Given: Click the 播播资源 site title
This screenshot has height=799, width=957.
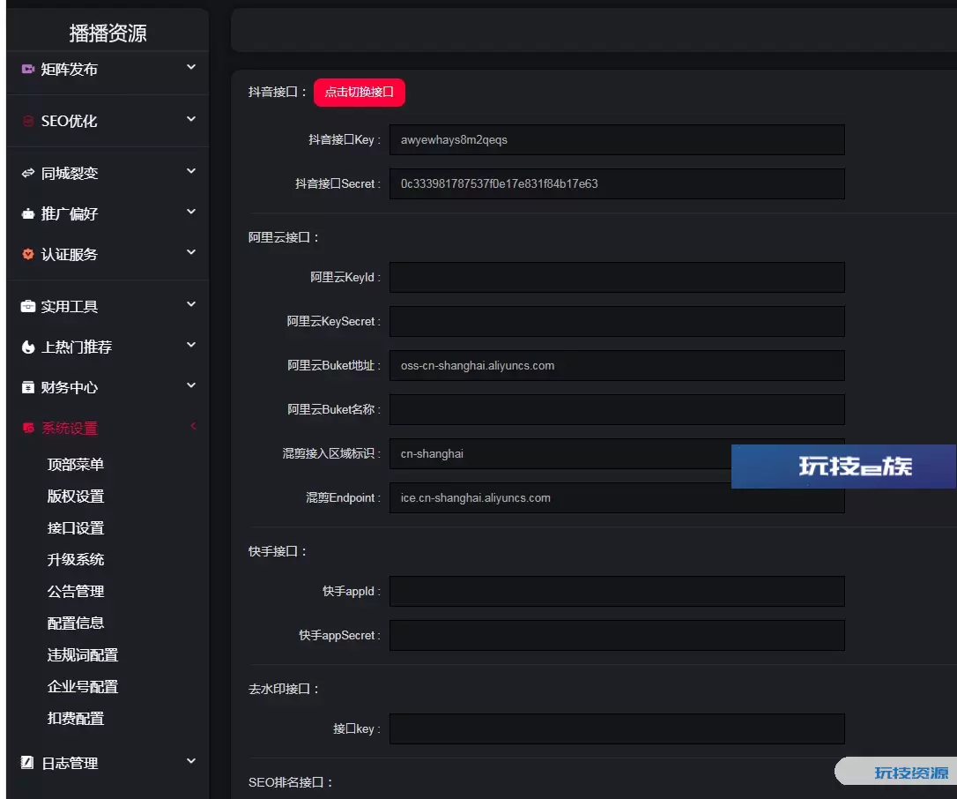Looking at the screenshot, I should tap(108, 33).
